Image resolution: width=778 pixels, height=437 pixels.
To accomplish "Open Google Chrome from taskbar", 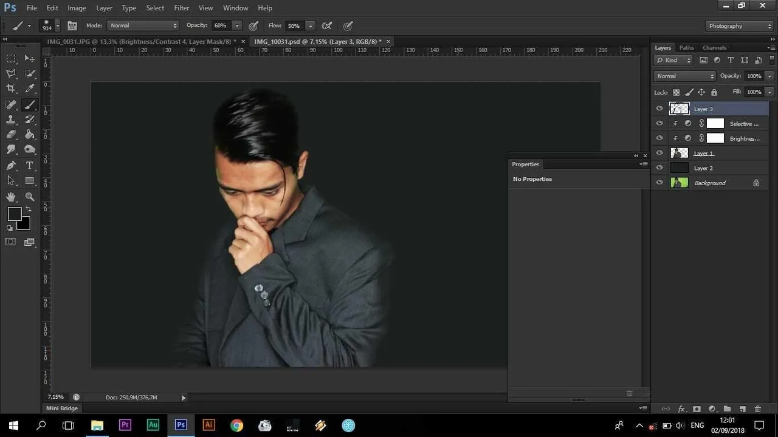I will (236, 425).
